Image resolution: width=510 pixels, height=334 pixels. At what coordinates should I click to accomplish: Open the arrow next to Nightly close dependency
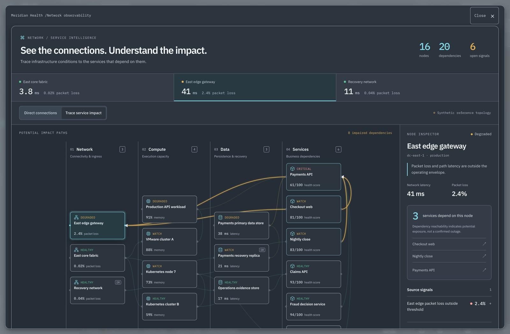click(x=484, y=256)
